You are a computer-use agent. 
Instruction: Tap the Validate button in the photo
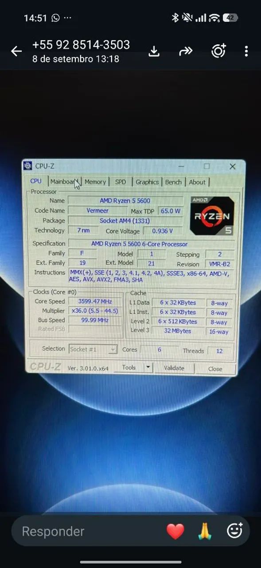tap(174, 368)
